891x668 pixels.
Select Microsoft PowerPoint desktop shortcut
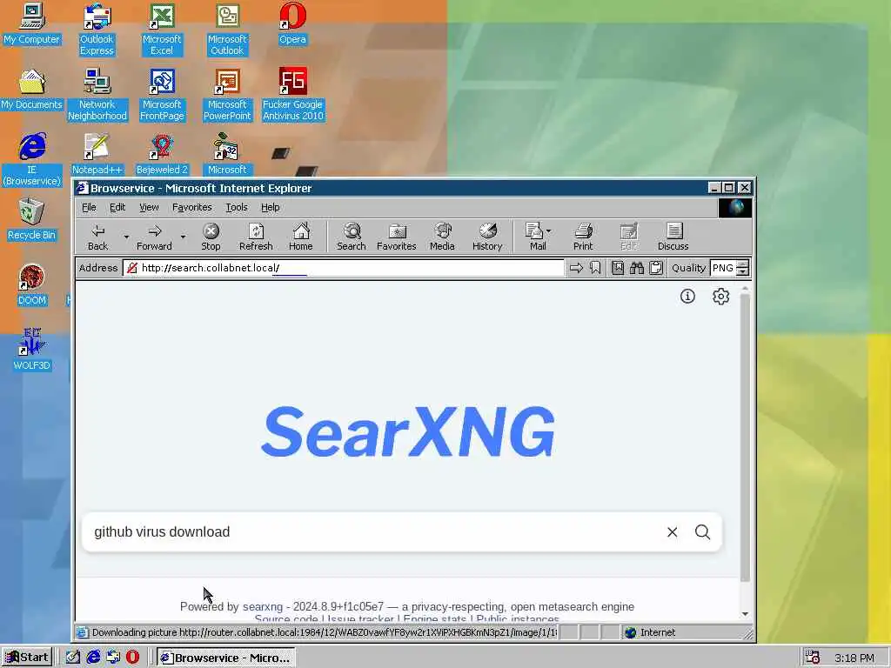[x=227, y=95]
